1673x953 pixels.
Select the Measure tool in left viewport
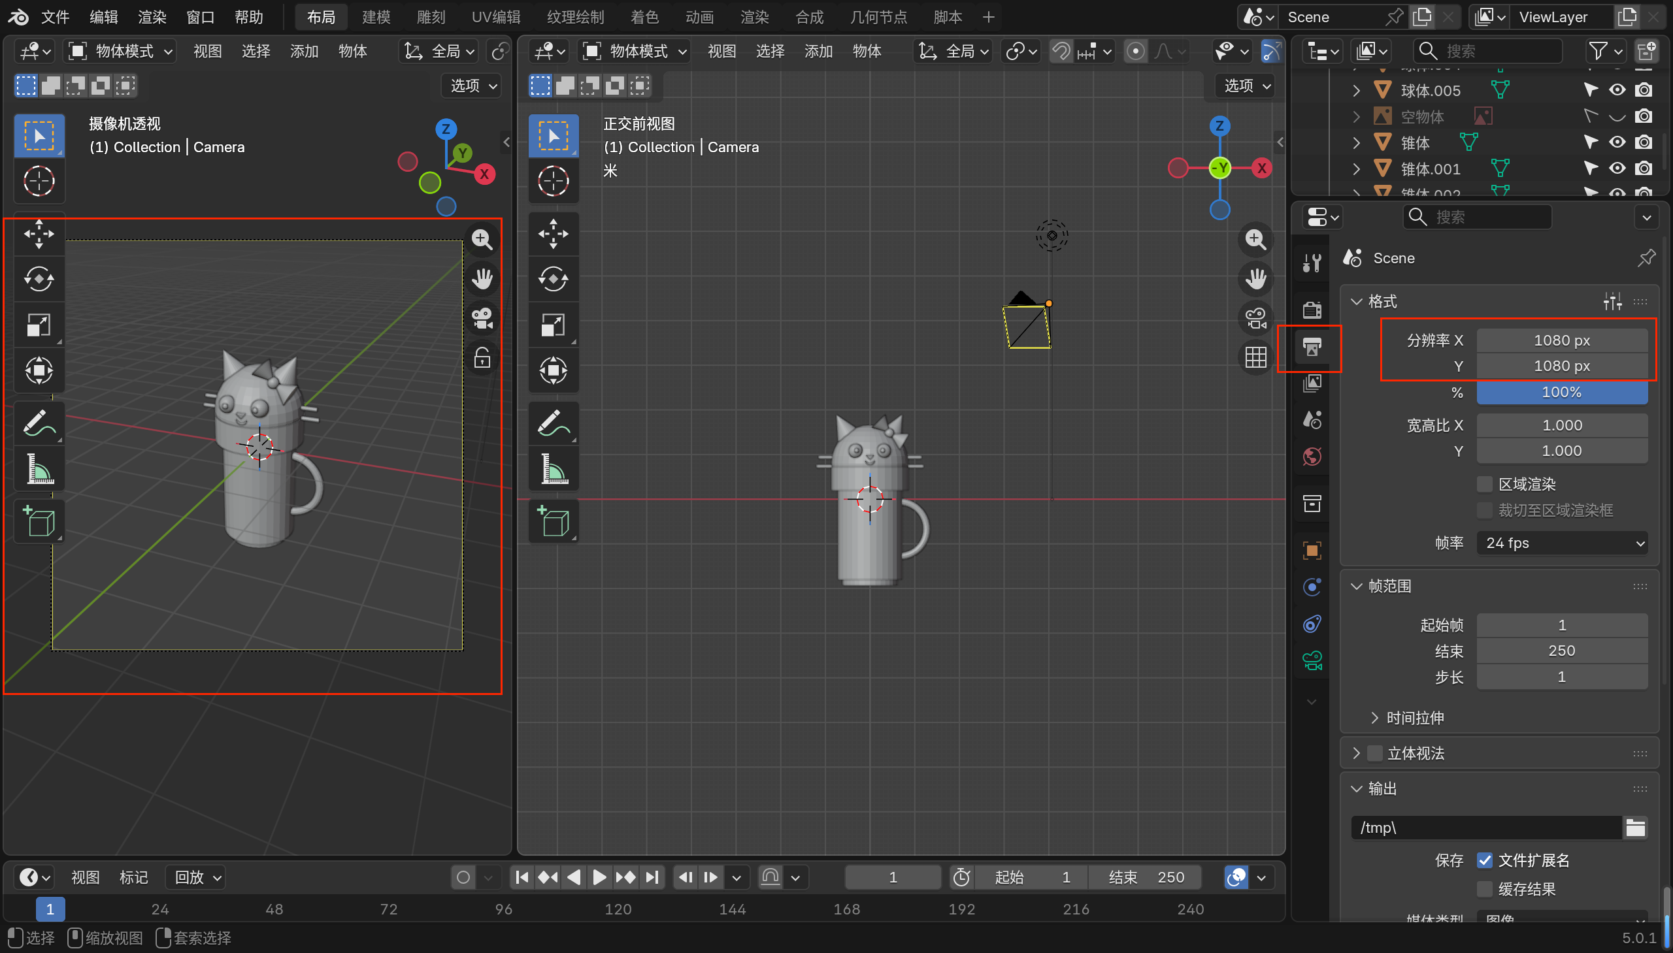pos(39,468)
